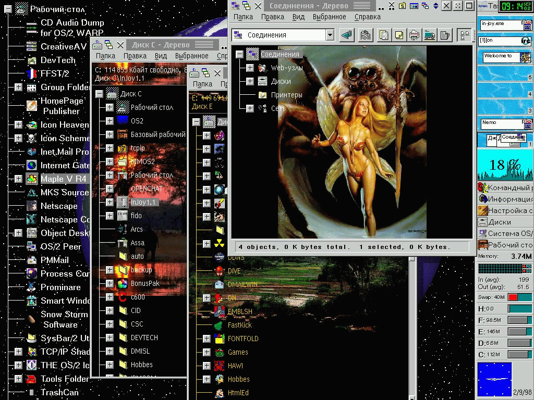
Task: Click the blue up-down arrows title bar icon
Action: pyautogui.click(x=435, y=6)
